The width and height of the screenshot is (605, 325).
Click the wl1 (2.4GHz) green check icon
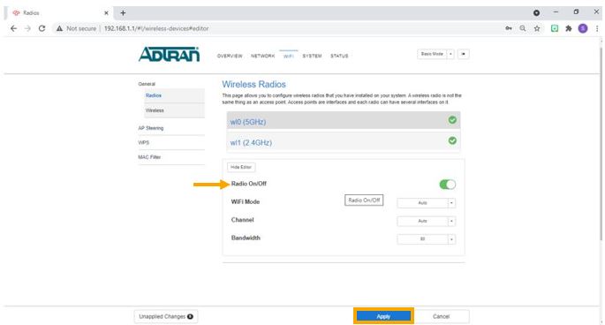[452, 140]
